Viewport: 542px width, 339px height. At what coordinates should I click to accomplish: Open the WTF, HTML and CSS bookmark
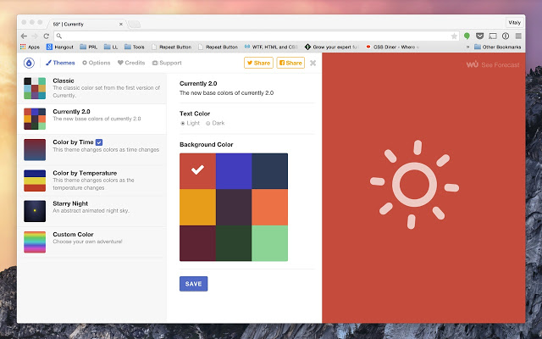point(271,47)
